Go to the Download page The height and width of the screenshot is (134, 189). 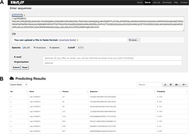pyautogui.click(x=167, y=3)
